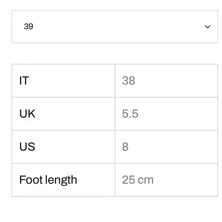Click blank area right of US label
The width and height of the screenshot is (222, 222).
[75, 147]
